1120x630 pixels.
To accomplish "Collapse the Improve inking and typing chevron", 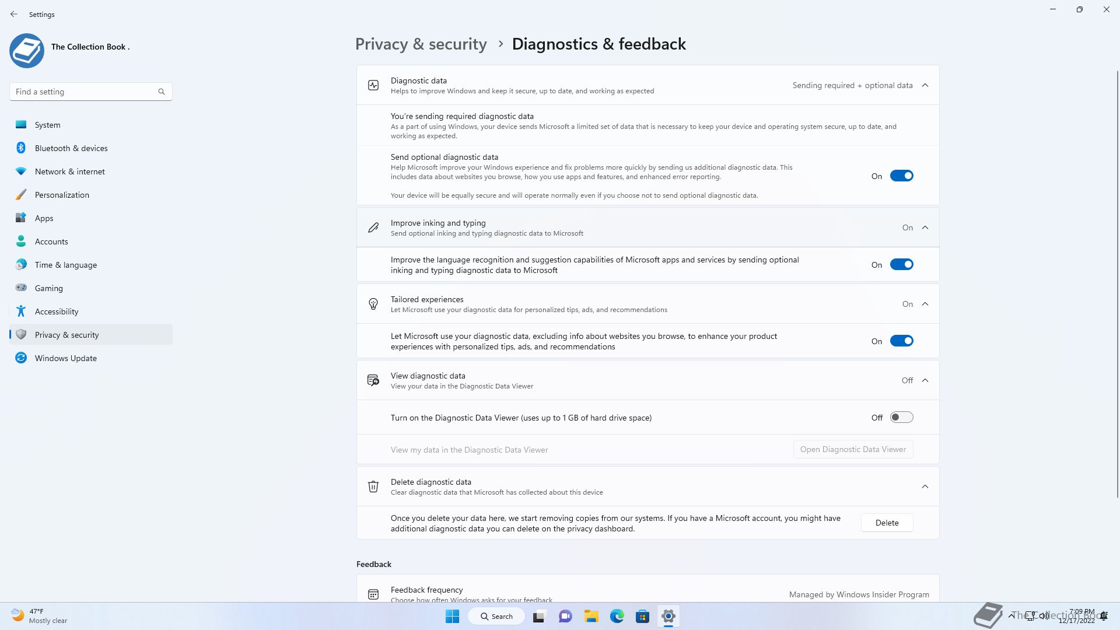I will coord(925,228).
